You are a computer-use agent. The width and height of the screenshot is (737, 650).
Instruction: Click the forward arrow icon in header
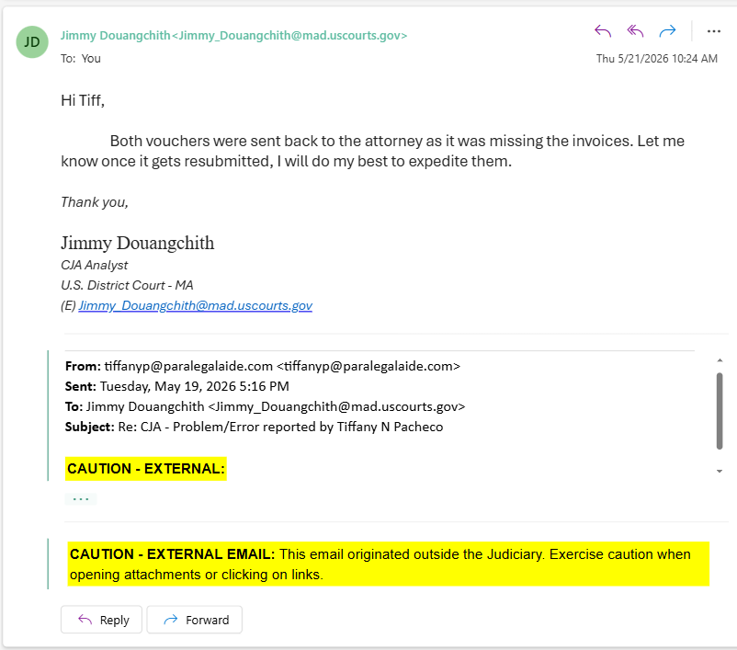tap(667, 31)
